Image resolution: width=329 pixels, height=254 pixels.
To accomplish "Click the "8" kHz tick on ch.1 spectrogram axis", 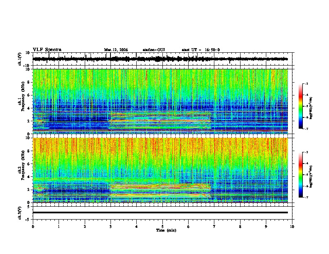I will (x=29, y=82).
